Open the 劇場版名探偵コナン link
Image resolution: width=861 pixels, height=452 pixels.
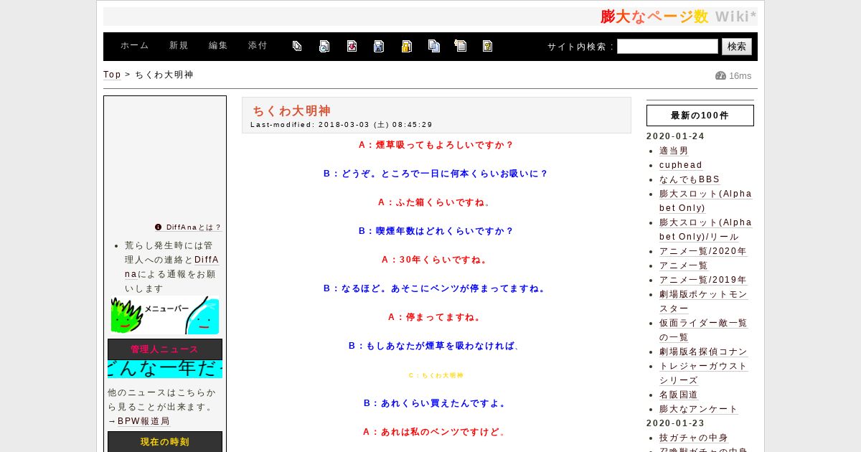(703, 352)
